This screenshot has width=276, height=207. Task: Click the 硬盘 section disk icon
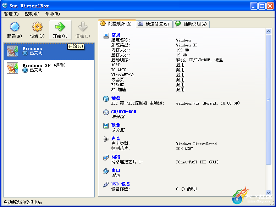106,99
